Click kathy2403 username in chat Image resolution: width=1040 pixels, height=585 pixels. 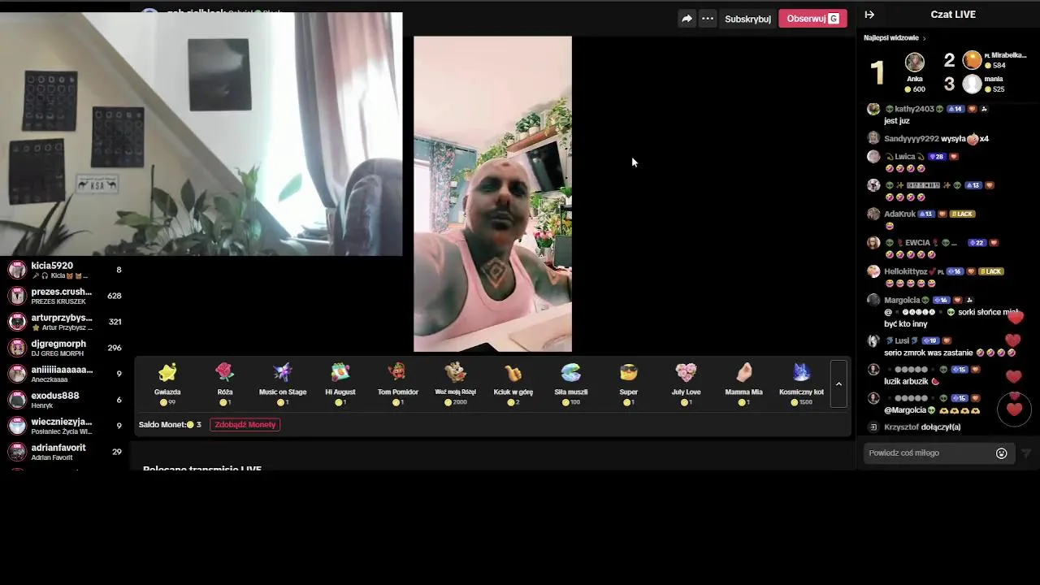[x=914, y=109]
